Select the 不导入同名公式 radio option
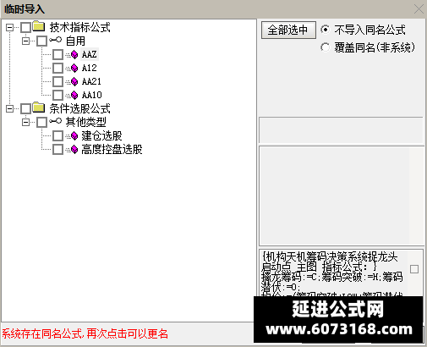427x347 pixels. click(325, 30)
